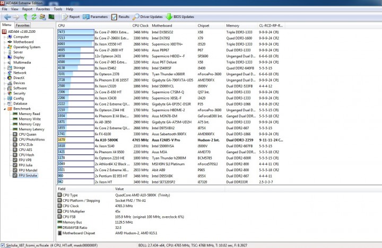This screenshot has height=248, width=382.
Task: Expand the Display tree node
Action: (x=4, y=57)
